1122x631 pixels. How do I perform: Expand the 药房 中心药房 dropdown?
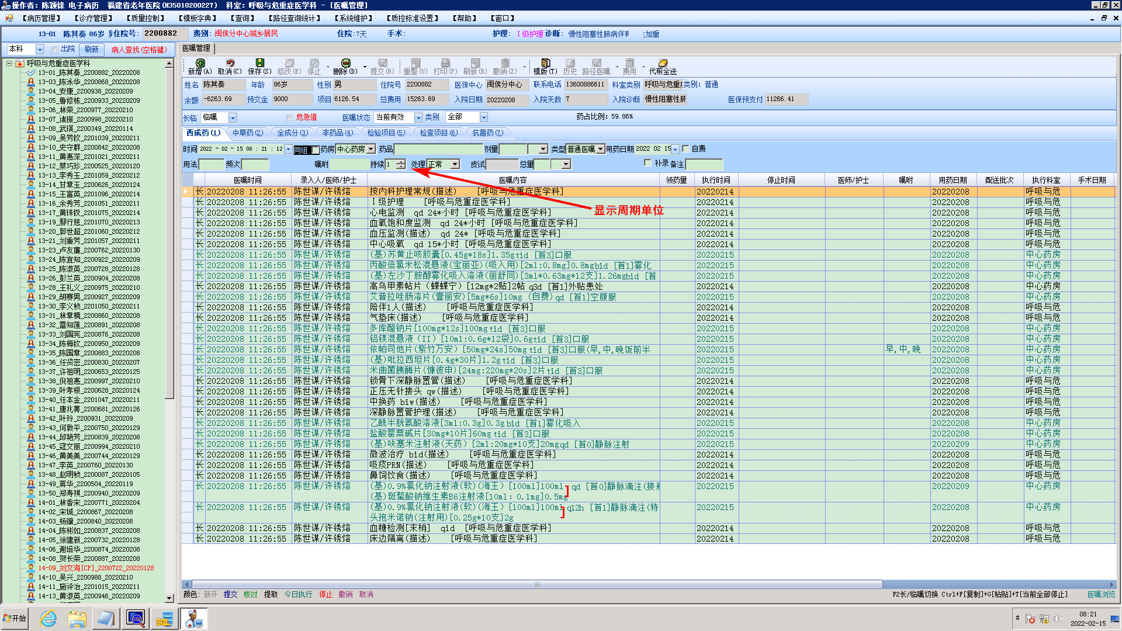point(370,150)
